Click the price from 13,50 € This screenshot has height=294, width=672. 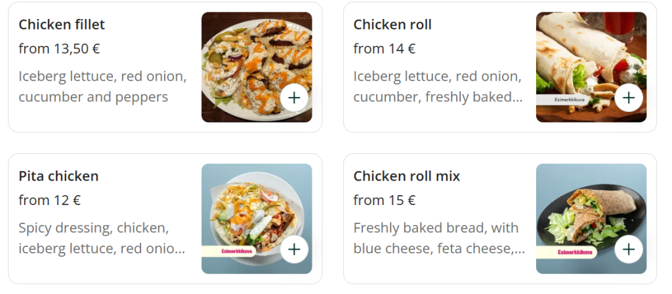(59, 48)
